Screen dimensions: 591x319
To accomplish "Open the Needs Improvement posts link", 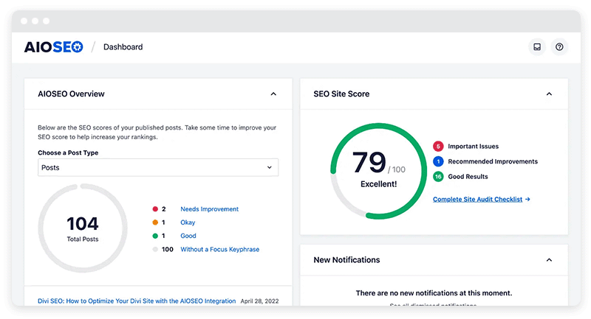I will click(x=209, y=209).
